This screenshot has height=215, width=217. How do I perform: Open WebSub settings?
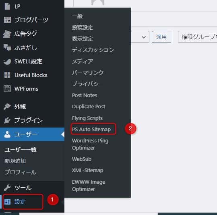pyautogui.click(x=82, y=159)
